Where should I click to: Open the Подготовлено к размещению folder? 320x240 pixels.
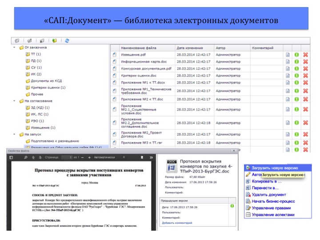coord(52,141)
